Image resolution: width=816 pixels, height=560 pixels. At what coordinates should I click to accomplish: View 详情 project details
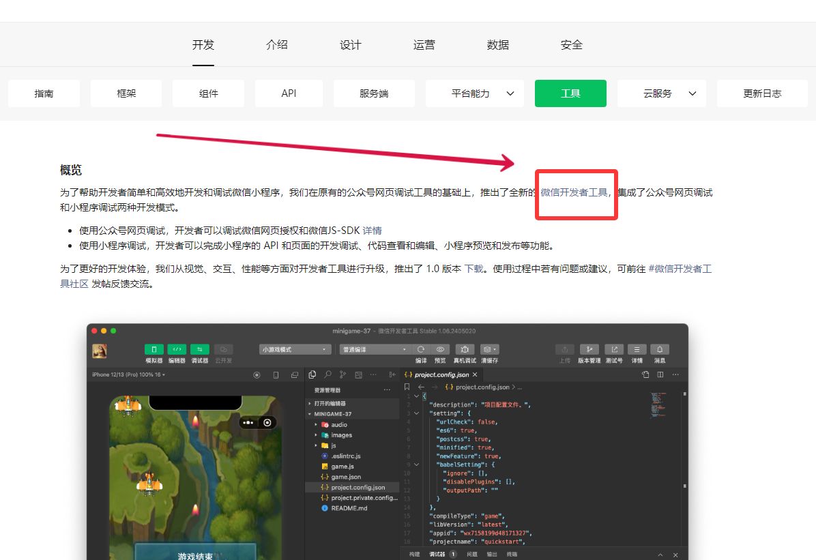tap(637, 350)
